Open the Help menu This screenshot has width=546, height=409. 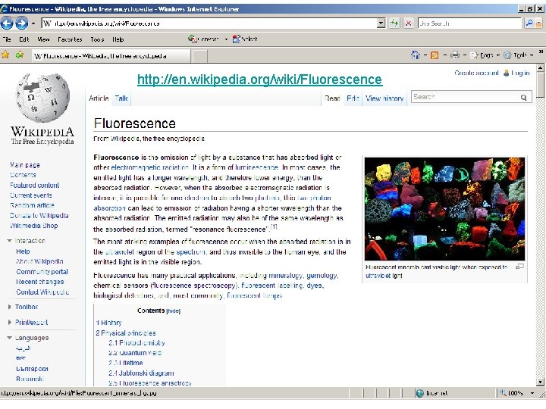(118, 39)
